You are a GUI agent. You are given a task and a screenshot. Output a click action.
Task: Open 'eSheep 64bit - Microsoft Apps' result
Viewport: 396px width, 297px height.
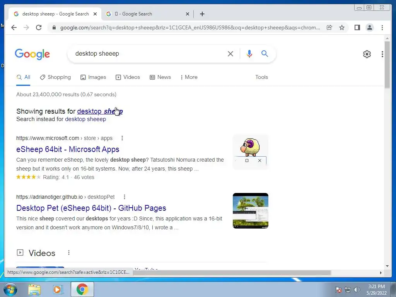click(x=68, y=149)
